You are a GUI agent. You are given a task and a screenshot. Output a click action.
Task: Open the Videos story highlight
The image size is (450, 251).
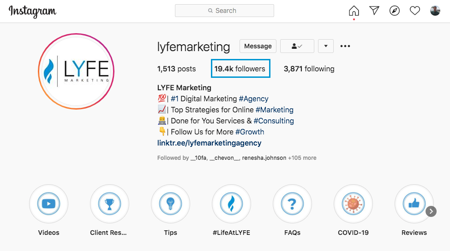[48, 204]
